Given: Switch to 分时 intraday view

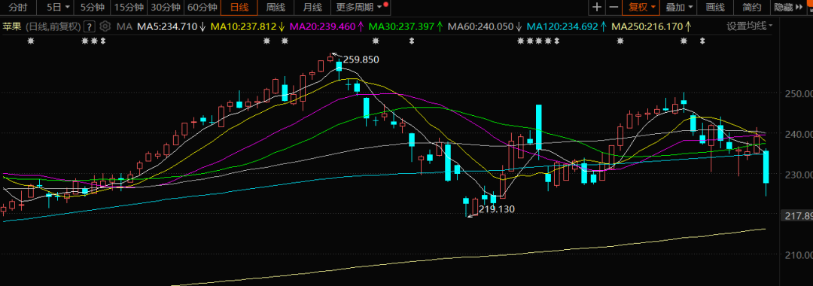Looking at the screenshot, I should tap(18, 8).
